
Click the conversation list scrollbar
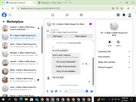coord(42,40)
